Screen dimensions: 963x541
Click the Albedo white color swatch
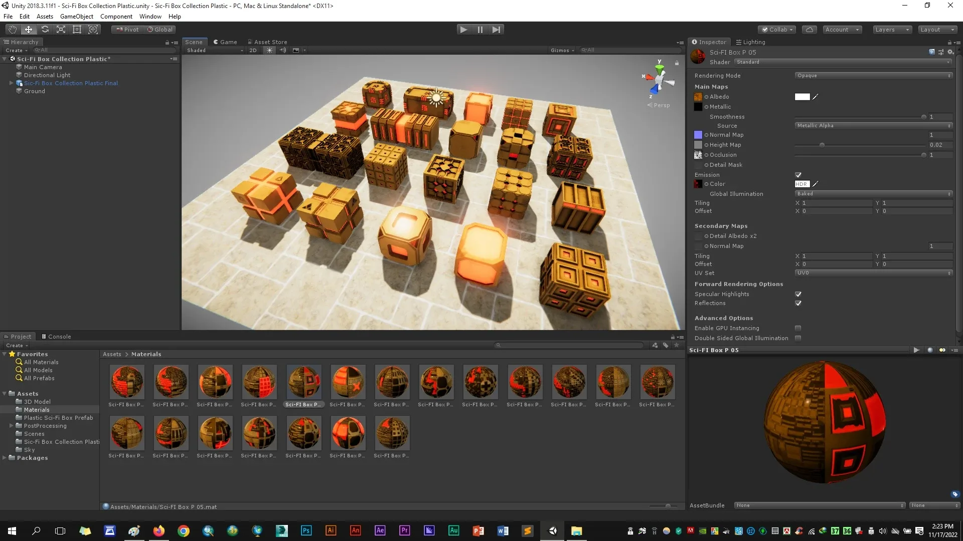tap(802, 97)
